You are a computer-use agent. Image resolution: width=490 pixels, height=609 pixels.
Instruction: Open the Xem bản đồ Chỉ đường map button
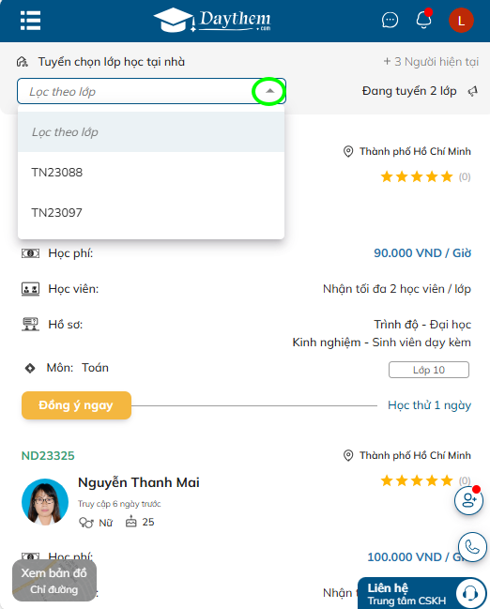(x=54, y=581)
